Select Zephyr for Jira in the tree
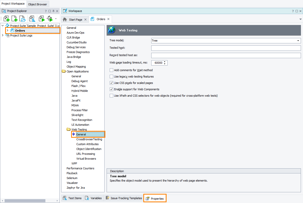Screen dimensions: 303x203 [x=75, y=188]
